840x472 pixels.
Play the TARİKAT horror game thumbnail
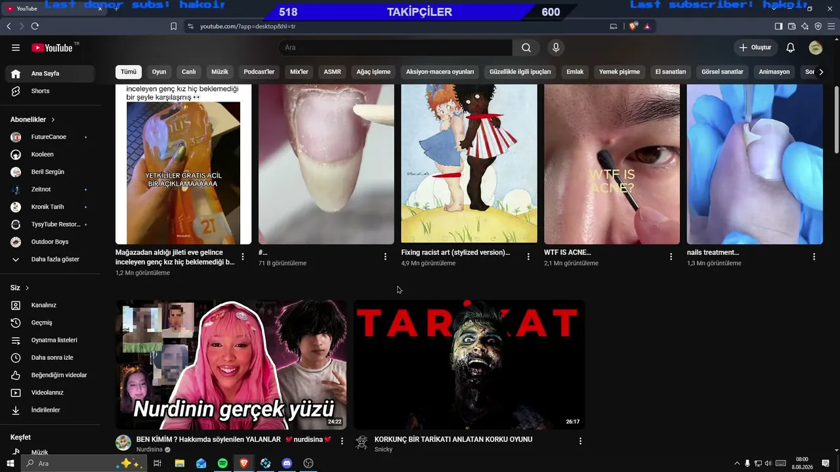tap(469, 364)
